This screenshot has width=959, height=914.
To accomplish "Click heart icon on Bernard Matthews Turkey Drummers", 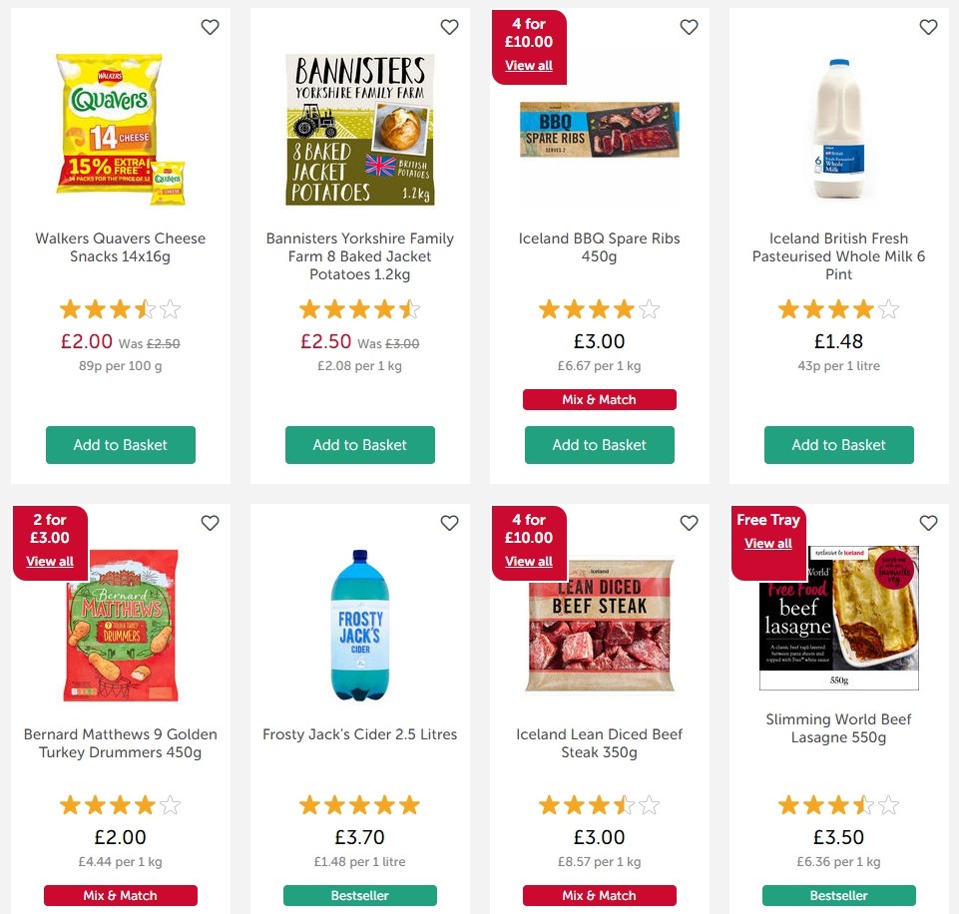I will pyautogui.click(x=210, y=523).
